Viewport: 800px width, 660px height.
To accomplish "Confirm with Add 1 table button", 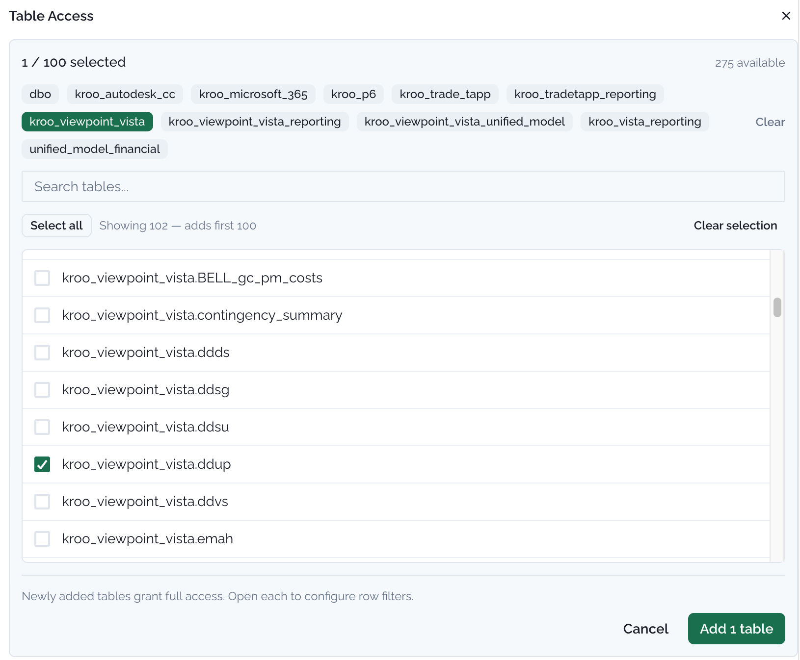I will tap(737, 629).
